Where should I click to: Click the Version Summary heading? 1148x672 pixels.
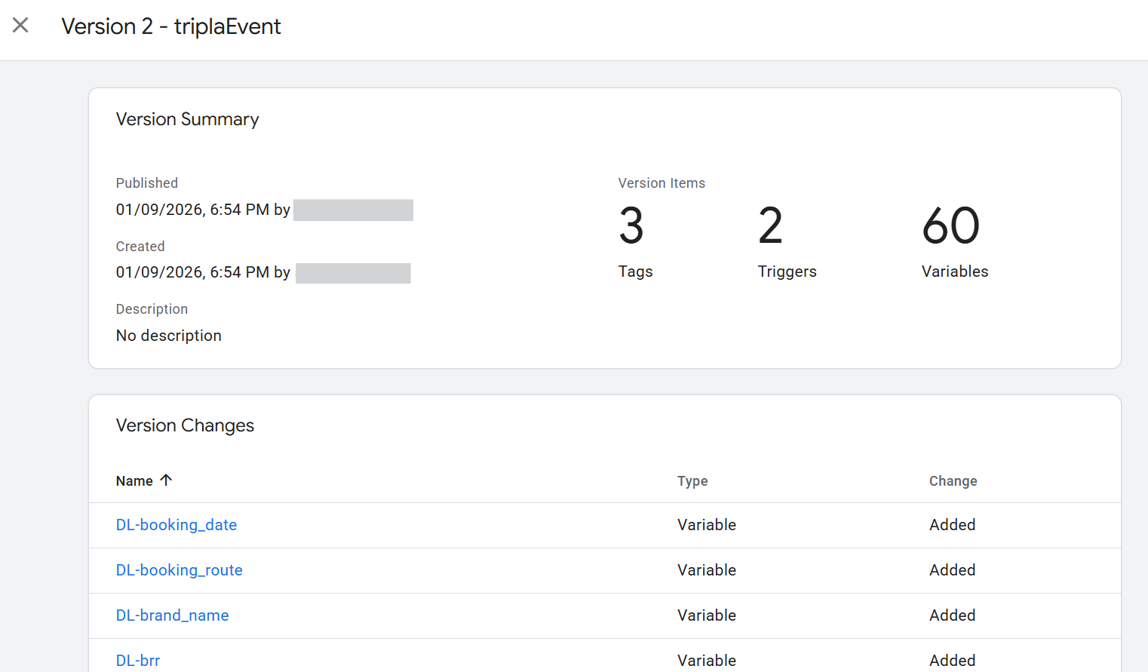pos(187,119)
